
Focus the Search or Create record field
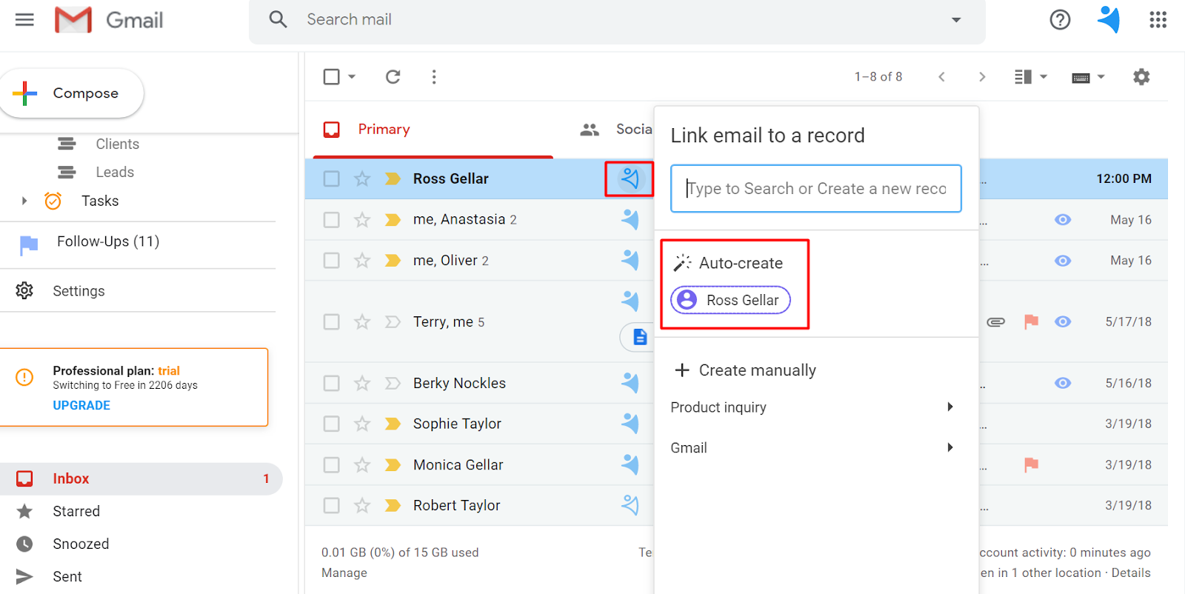(816, 188)
